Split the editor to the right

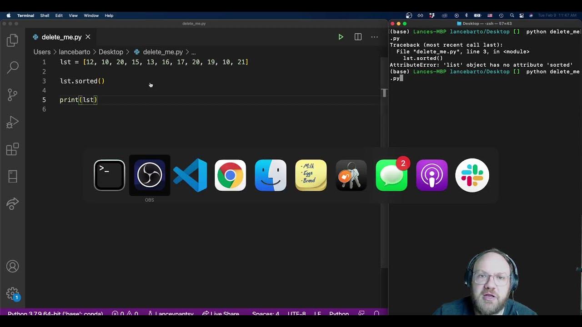(x=358, y=37)
